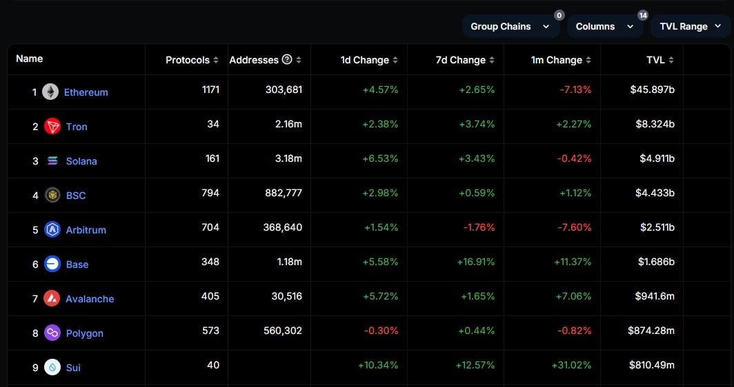Click the Arbitrum logo icon
This screenshot has width=734, height=387.
click(x=52, y=229)
